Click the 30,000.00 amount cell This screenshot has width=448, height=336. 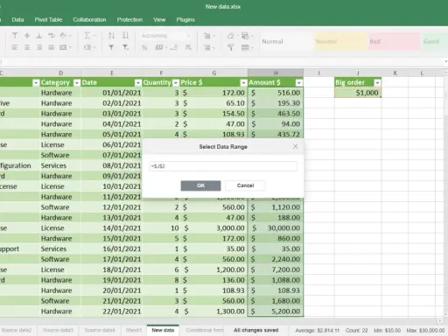click(x=276, y=228)
